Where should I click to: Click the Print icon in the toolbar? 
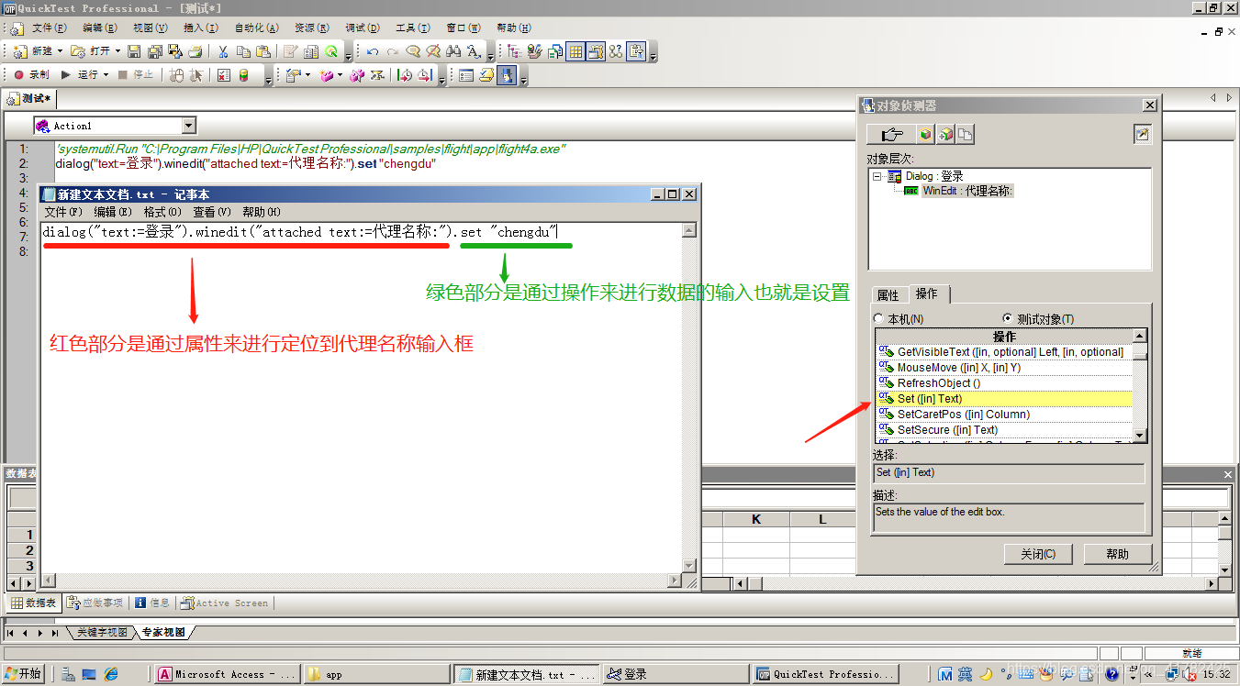click(x=195, y=51)
